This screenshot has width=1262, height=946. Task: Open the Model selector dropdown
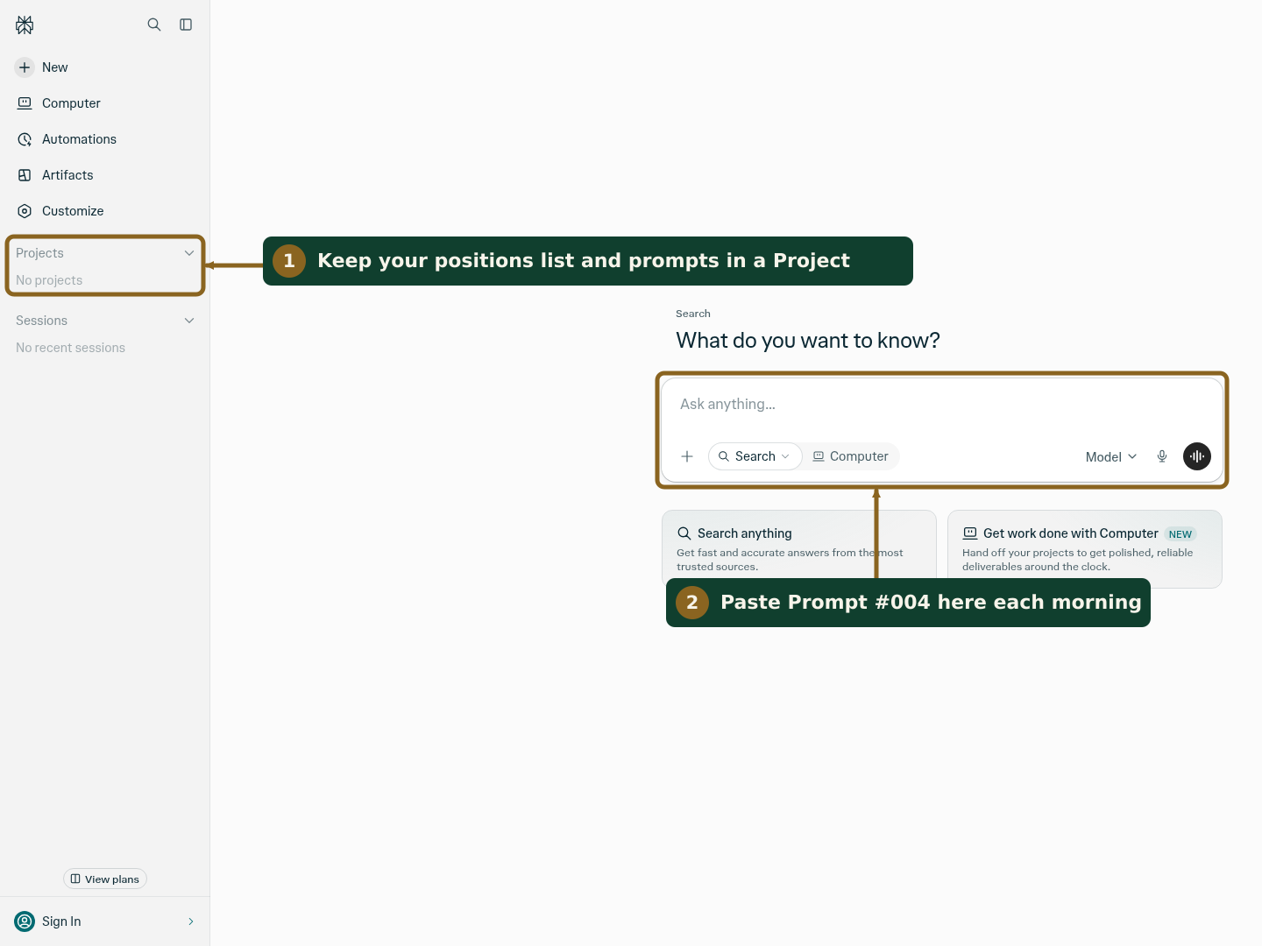point(1111,457)
